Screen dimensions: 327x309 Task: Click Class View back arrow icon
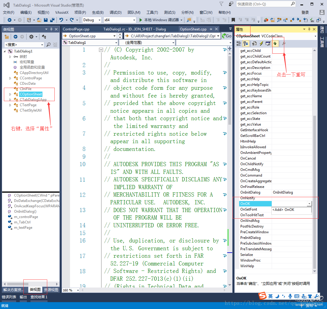tap(16, 37)
